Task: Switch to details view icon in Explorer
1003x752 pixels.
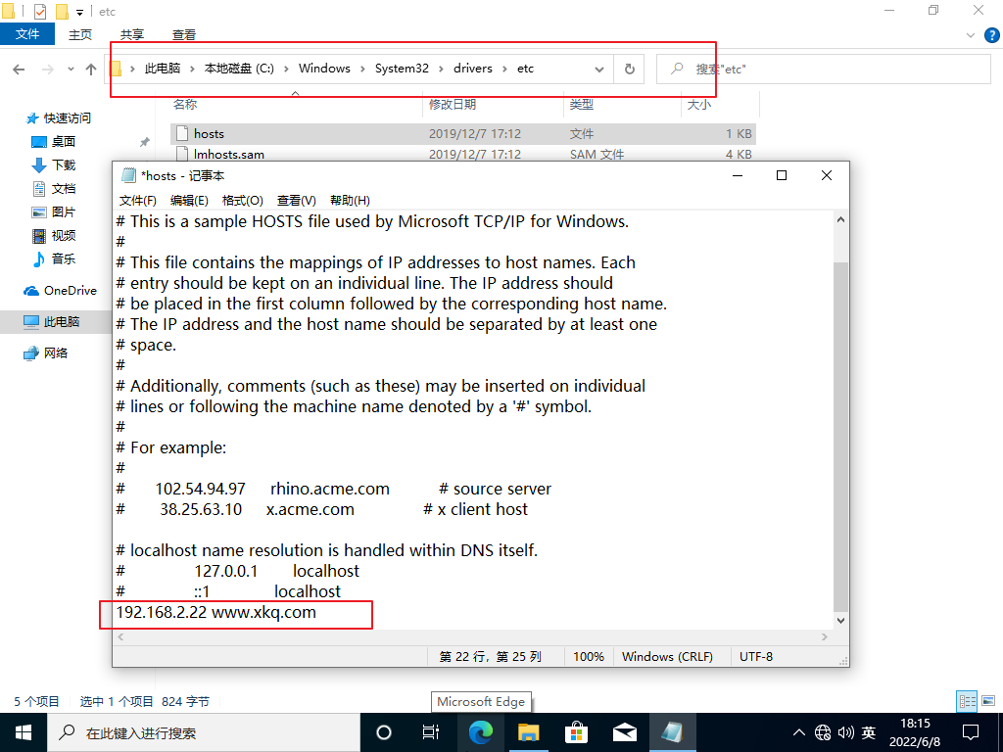Action: [x=967, y=701]
